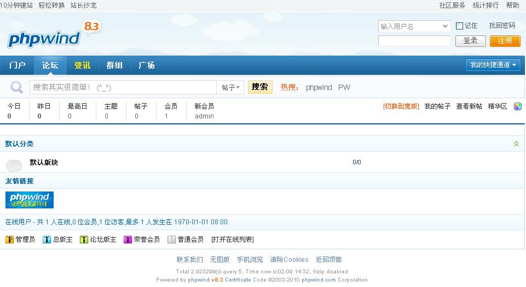This screenshot has width=526, height=287.
Task: Open the 社区服务 top menu item
Action: 452,5
